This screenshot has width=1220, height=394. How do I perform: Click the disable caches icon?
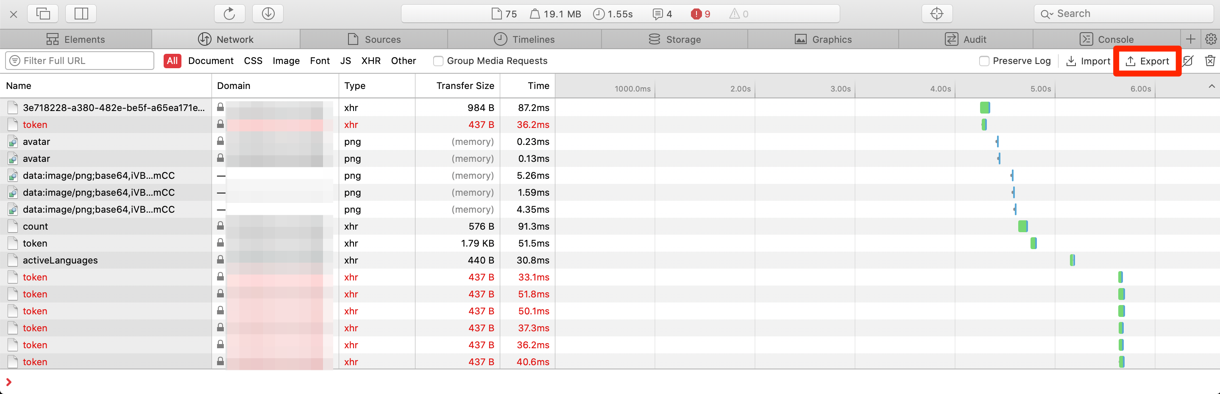click(1188, 61)
